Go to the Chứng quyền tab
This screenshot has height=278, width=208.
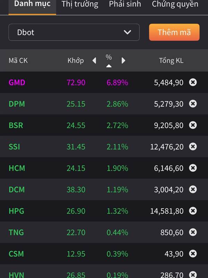pos(175,5)
